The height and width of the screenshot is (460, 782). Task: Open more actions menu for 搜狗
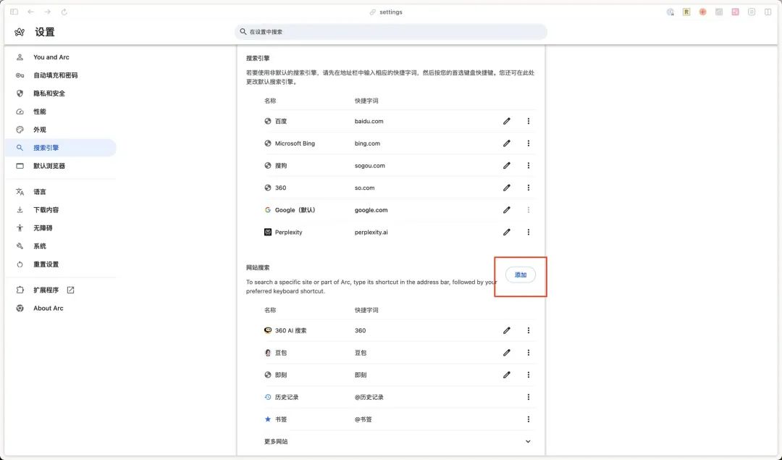point(529,166)
